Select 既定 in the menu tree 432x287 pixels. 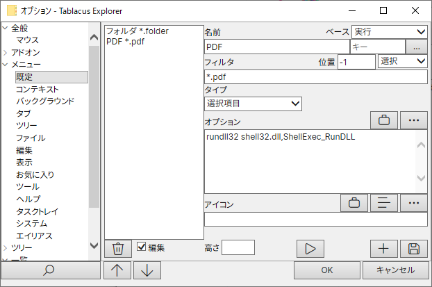point(51,77)
